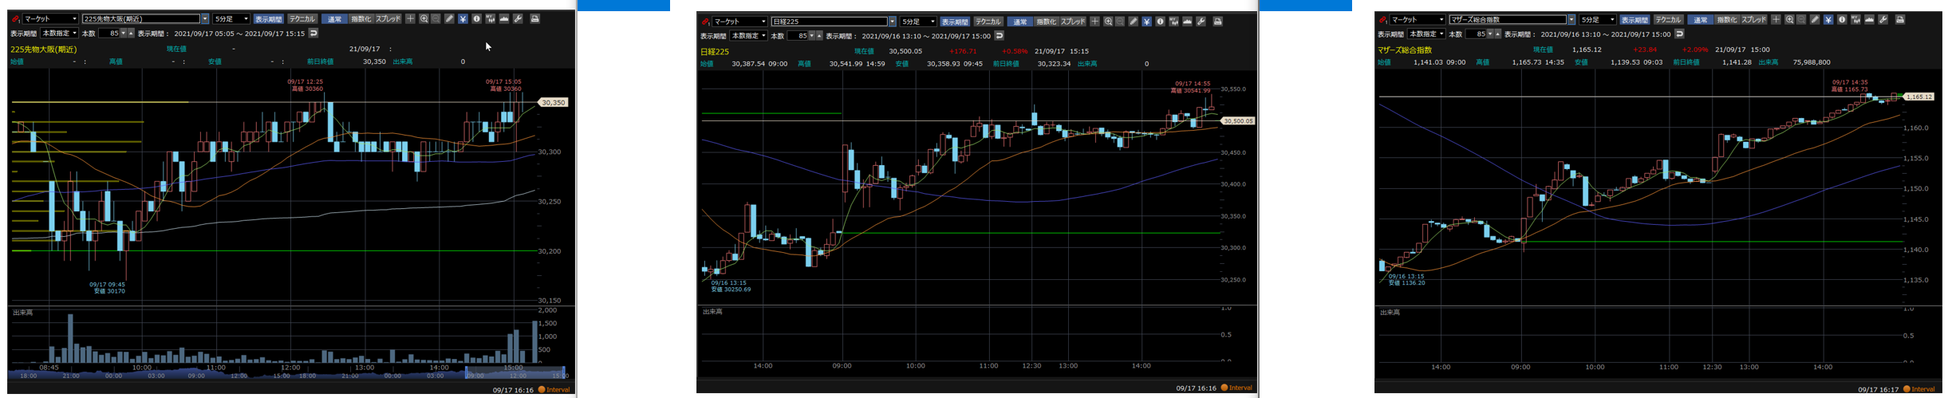Click the bottom range navigator in 225先物大阪 chart
The width and height of the screenshot is (1948, 398).
click(x=287, y=375)
